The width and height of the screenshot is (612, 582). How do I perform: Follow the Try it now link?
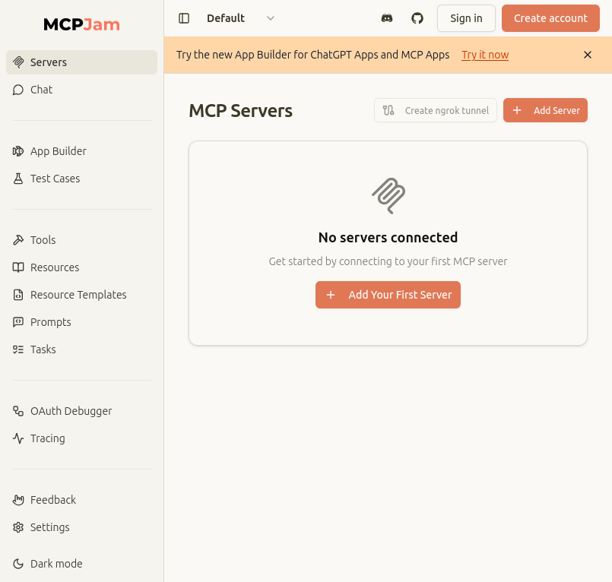(485, 55)
